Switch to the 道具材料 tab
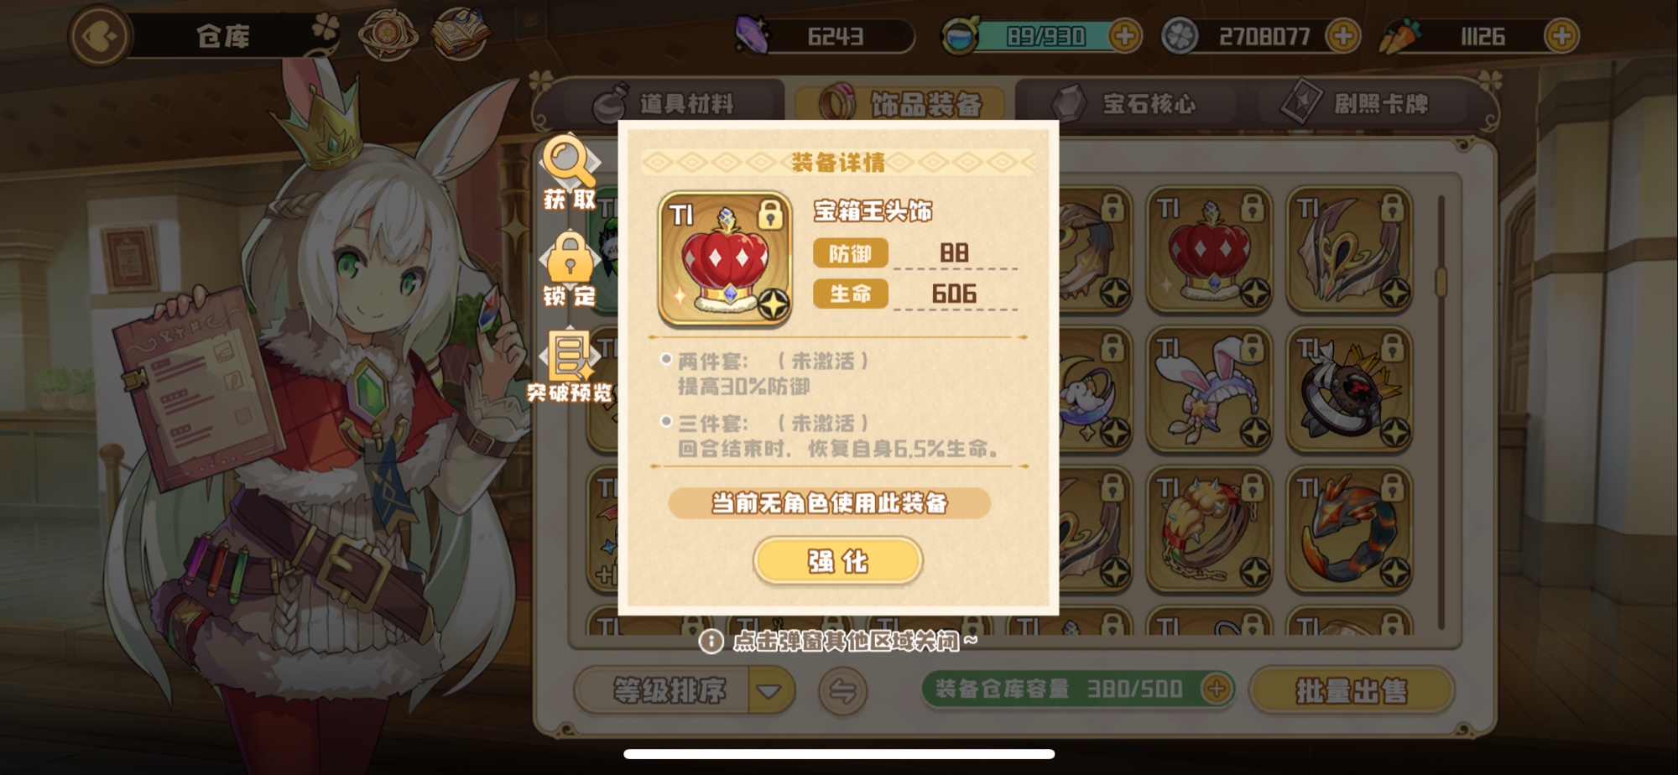Screen dimensions: 1678x775 point(664,104)
